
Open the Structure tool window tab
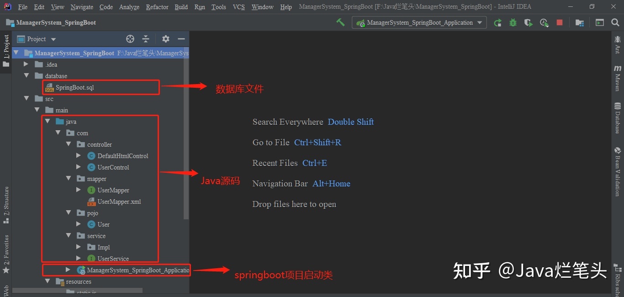click(6, 205)
